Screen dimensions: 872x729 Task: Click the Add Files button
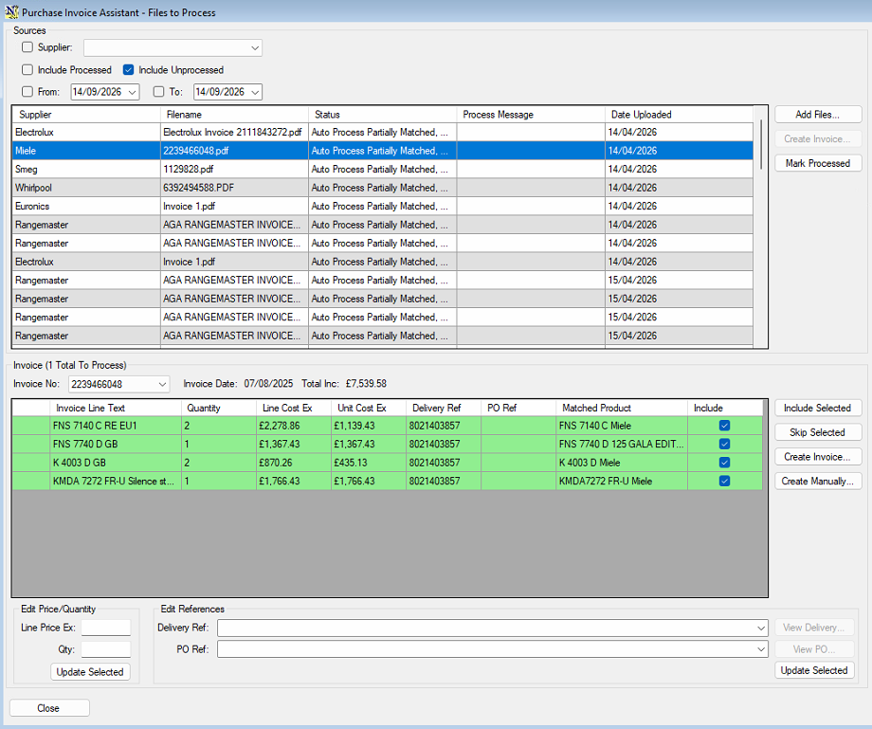pos(817,115)
